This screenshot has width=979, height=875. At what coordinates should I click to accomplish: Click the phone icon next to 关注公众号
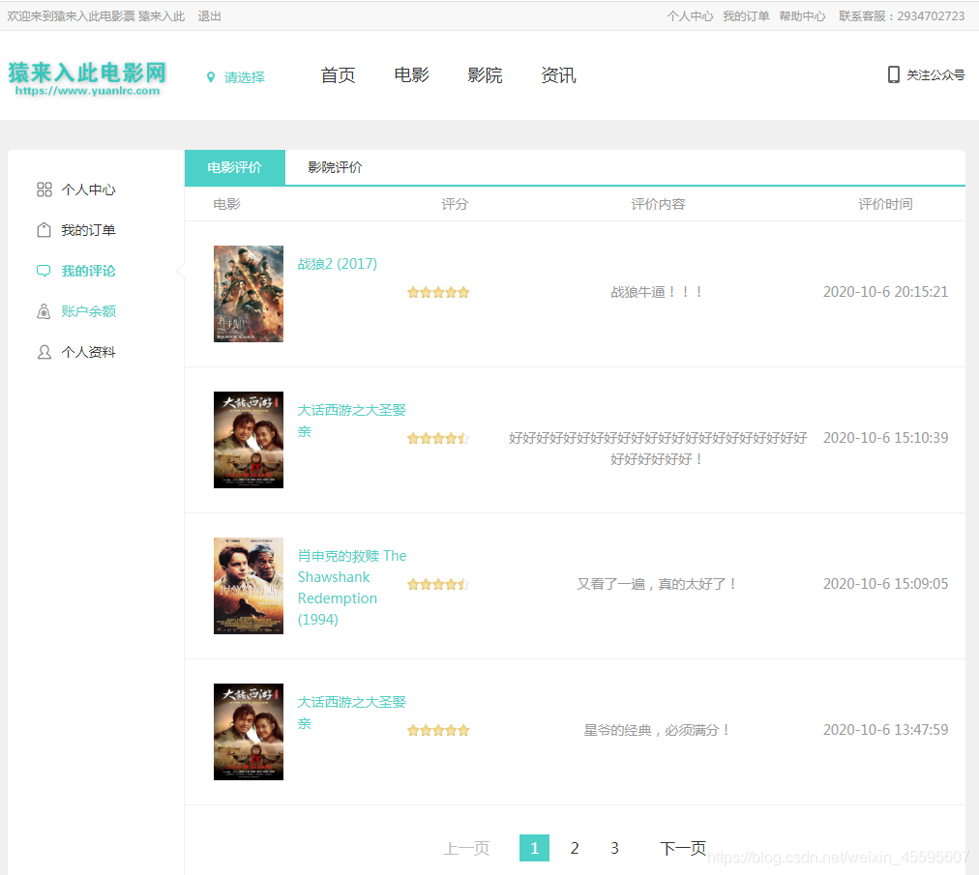click(x=894, y=74)
